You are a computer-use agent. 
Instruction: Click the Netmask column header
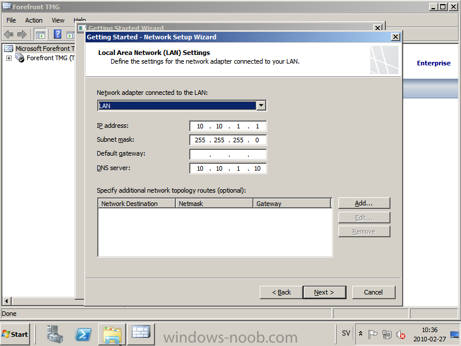click(x=215, y=204)
